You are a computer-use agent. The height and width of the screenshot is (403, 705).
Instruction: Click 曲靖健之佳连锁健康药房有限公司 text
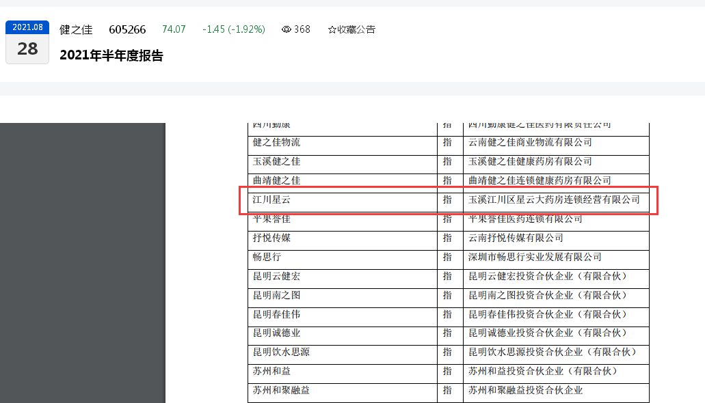point(540,180)
